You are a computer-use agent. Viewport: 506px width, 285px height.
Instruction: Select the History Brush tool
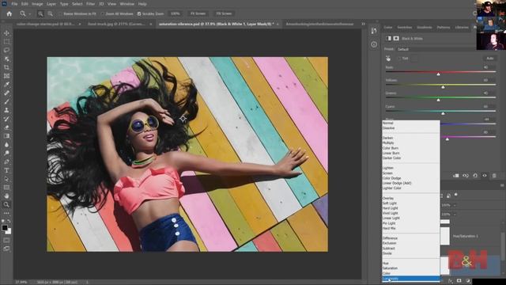(6, 119)
